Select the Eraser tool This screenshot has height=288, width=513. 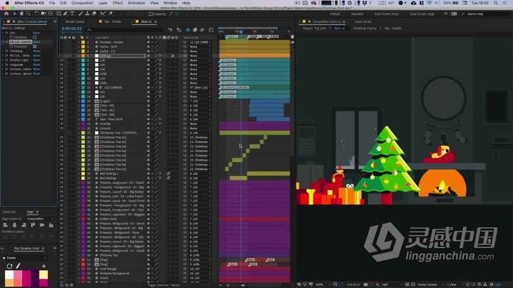coord(94,14)
